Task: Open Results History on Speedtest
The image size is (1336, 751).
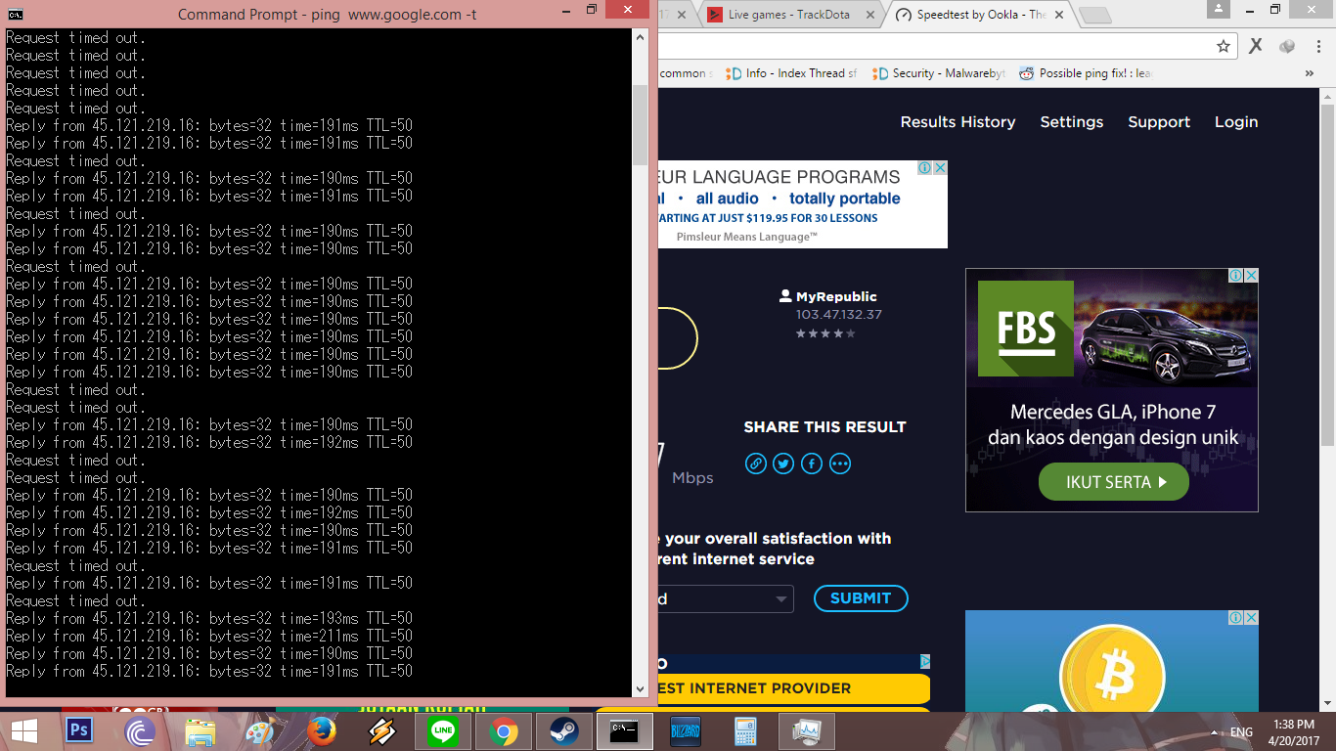Action: pyautogui.click(x=957, y=122)
